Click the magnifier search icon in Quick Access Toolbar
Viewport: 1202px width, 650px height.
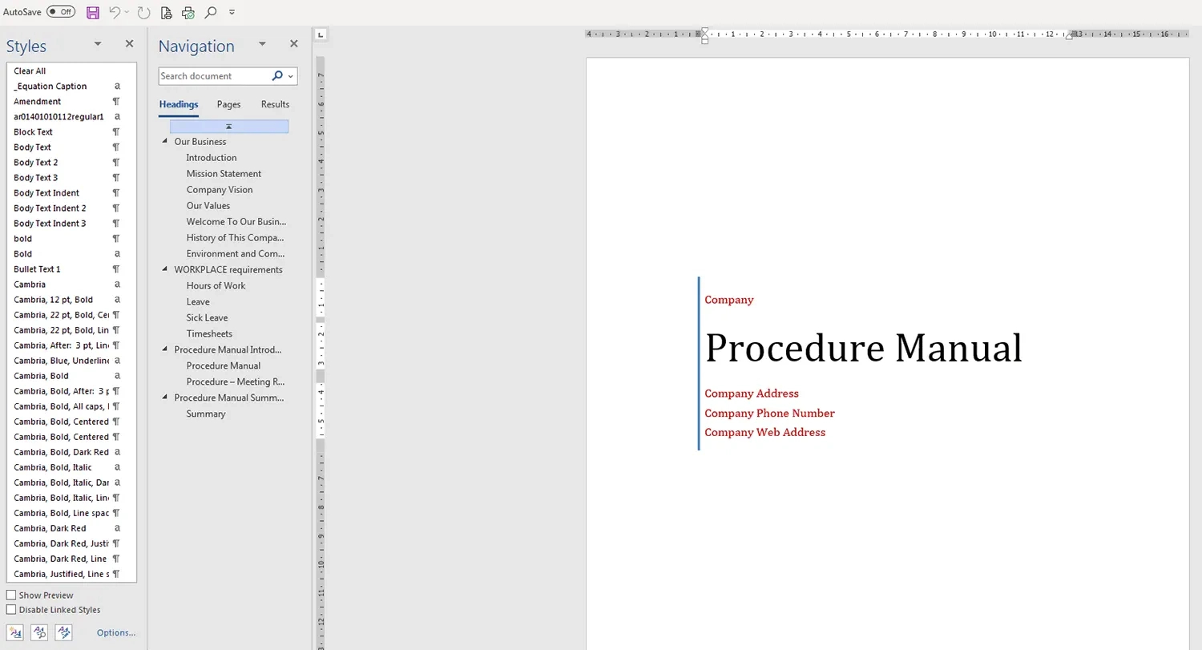(211, 12)
